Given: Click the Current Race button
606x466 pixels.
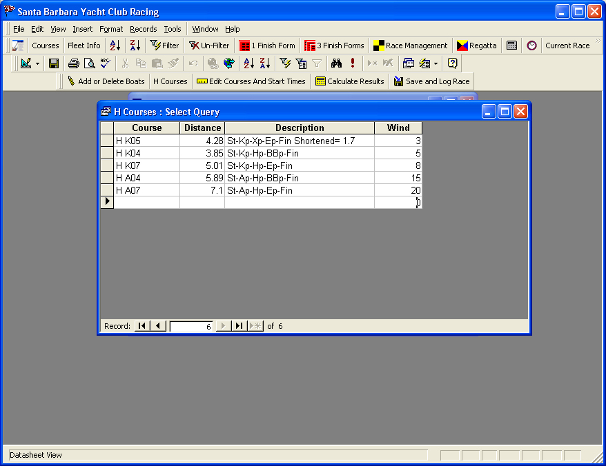Looking at the screenshot, I should click(x=567, y=45).
